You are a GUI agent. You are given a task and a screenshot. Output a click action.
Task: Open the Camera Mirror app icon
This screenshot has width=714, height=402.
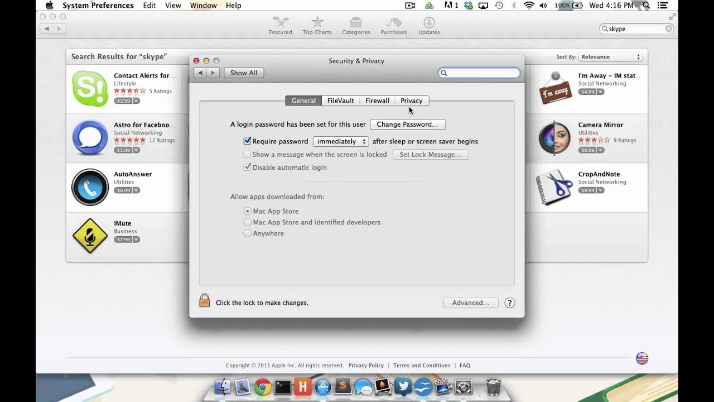click(555, 138)
